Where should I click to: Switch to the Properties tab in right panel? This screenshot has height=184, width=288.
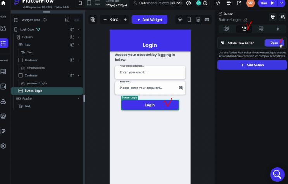coord(227,29)
